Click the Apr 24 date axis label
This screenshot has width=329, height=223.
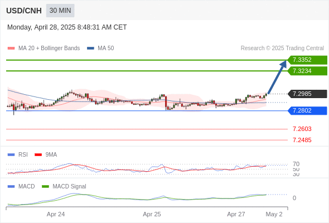pyautogui.click(x=56, y=214)
